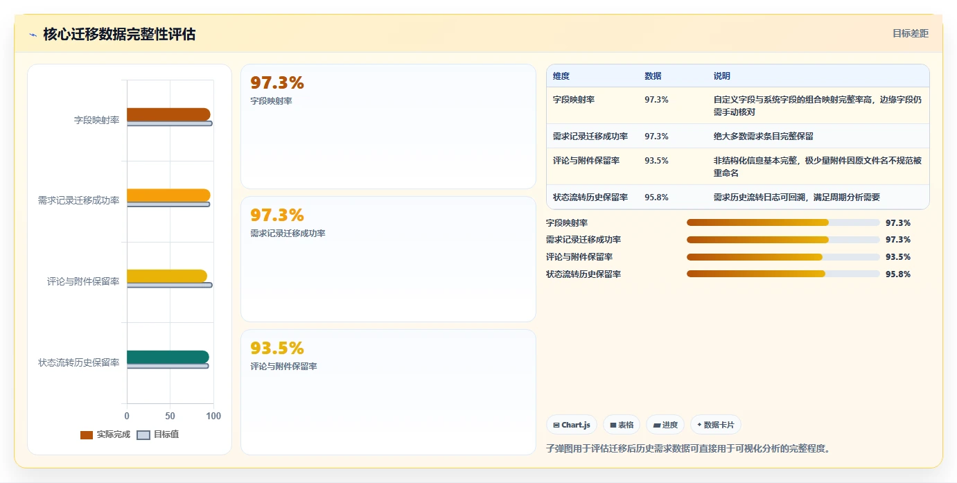The image size is (957, 483).
Task: Click the lightning icon beside the panel title
Action: click(33, 35)
